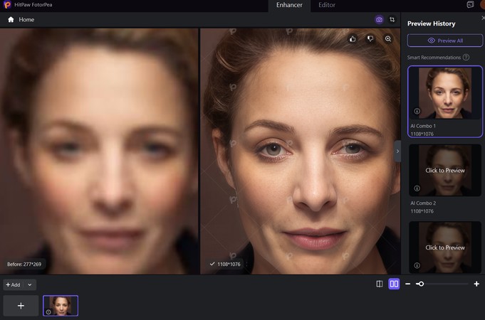Image resolution: width=485 pixels, height=320 pixels.
Task: Click to Preview the third combo thumbnail
Action: tap(445, 247)
